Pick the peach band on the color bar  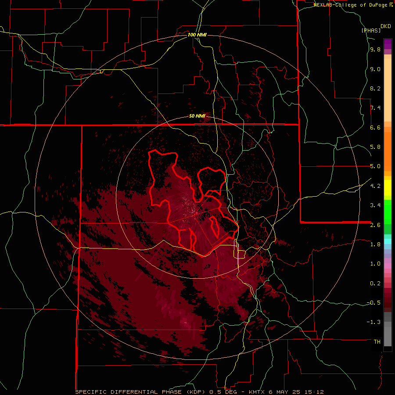[x=388, y=90]
